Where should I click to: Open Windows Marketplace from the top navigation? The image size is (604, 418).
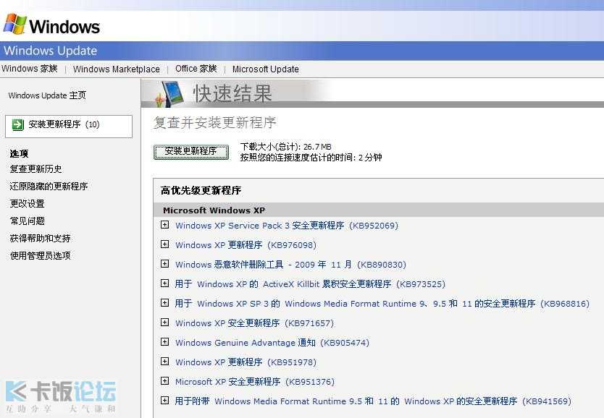click(117, 69)
